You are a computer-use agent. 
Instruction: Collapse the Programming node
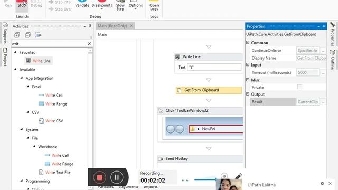[22, 181]
